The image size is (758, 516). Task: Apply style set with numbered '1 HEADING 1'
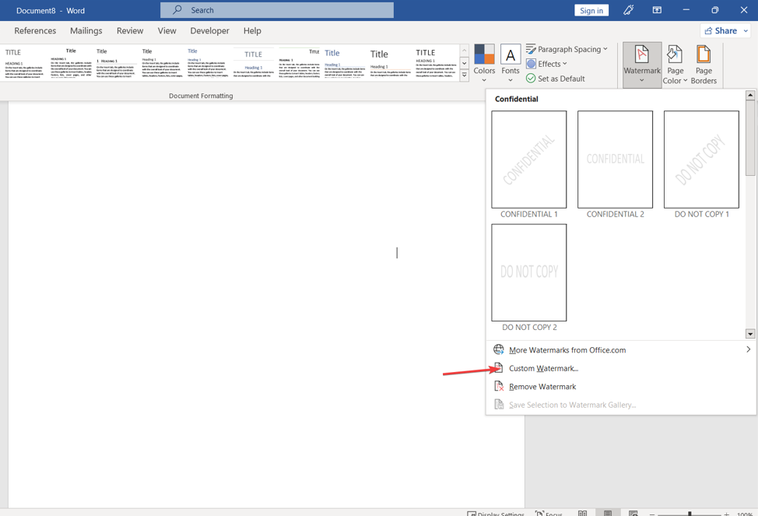(x=117, y=63)
